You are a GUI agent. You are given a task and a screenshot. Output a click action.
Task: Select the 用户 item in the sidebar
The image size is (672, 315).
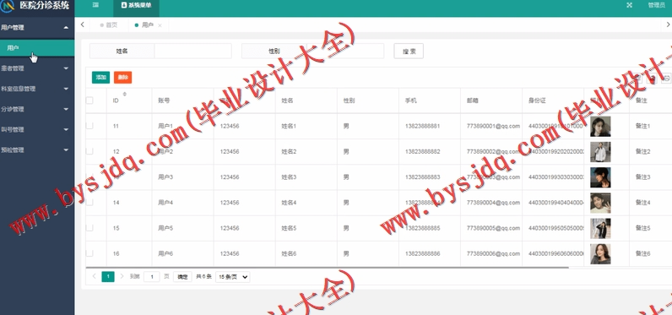(x=37, y=48)
